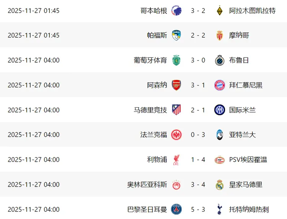This screenshot has height=219, width=287.
Task: Click the Kairat Almaty club crest
Action: coord(220,11)
